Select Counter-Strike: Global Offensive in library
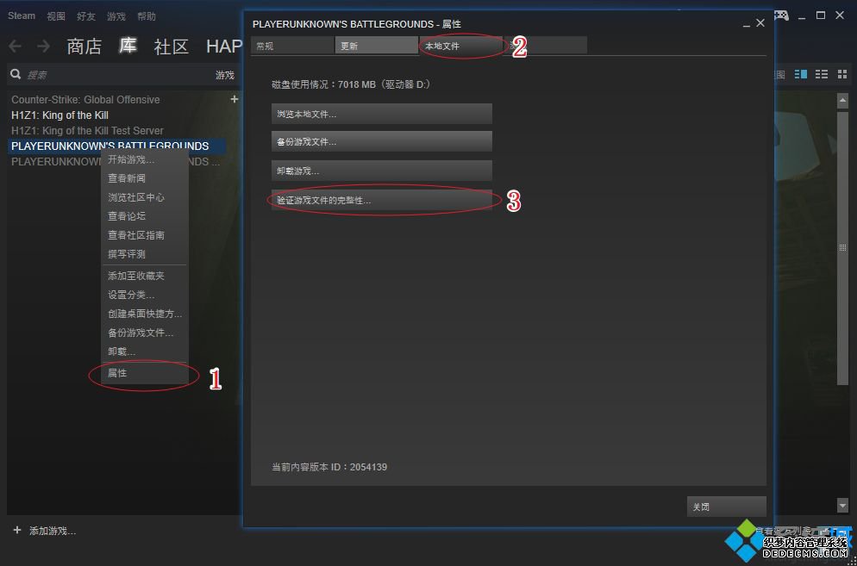The height and width of the screenshot is (566, 857). tap(86, 99)
